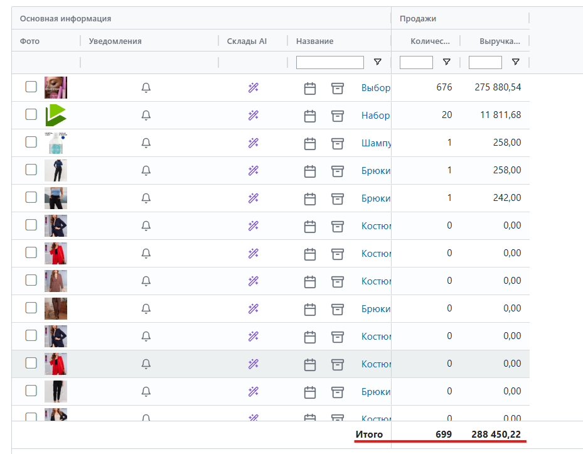Screen dimensions: 583x454
Task: Click the archive box icon in the Выбор row
Action: pyautogui.click(x=338, y=89)
